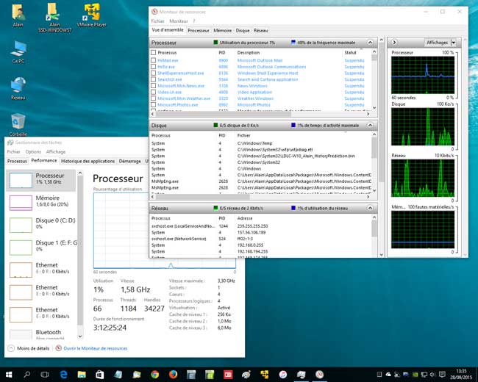Select Mémoire in Task Manager sidebar

pos(41,201)
